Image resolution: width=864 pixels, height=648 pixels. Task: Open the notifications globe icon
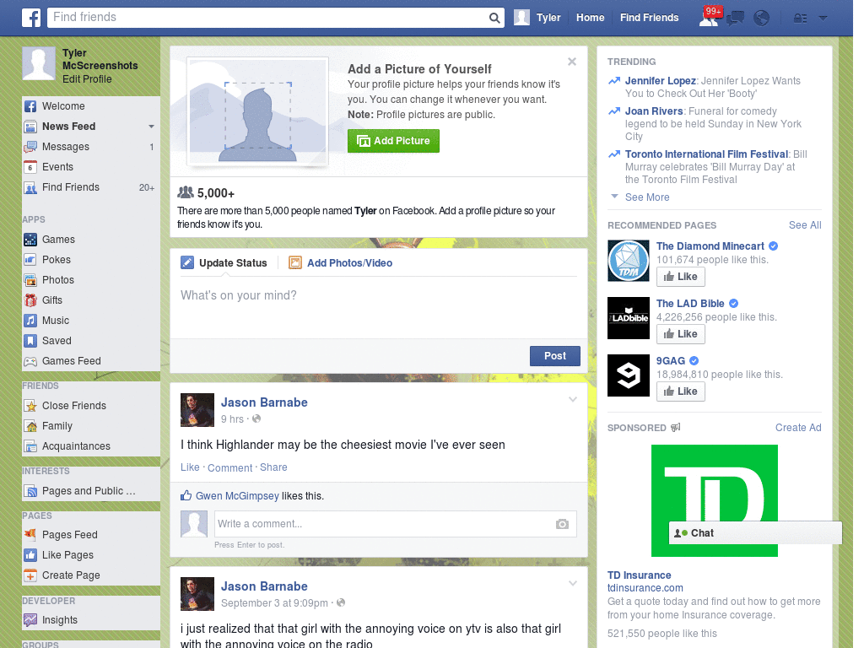(x=762, y=19)
